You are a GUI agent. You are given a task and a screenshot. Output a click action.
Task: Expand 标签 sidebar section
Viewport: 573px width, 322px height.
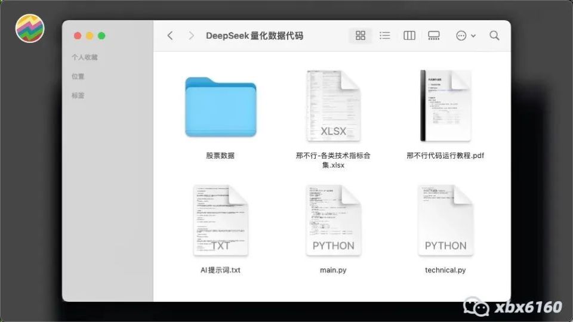coord(78,95)
